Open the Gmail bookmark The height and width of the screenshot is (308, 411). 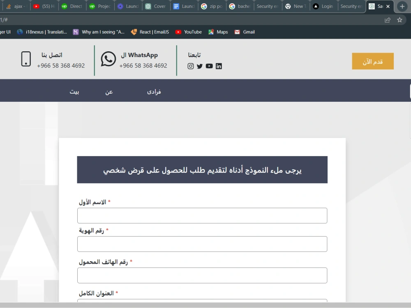point(245,32)
